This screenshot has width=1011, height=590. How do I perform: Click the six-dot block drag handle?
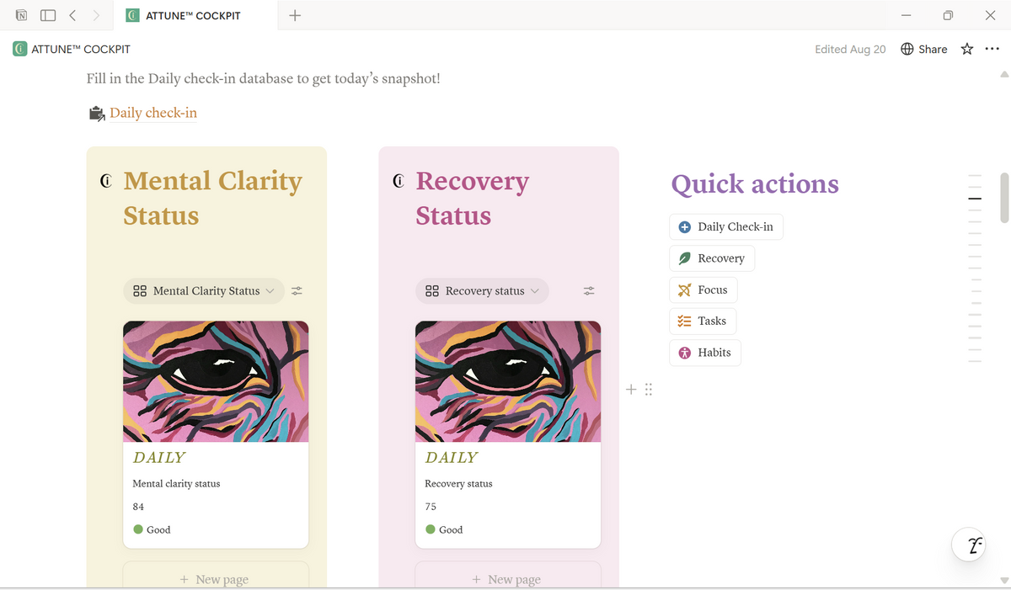[649, 390]
